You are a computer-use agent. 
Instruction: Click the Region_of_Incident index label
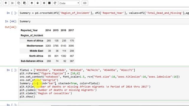32,35
